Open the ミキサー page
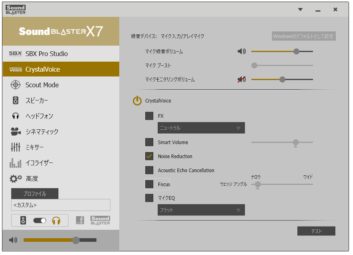Screen dimensions: 353x255 click(61, 147)
